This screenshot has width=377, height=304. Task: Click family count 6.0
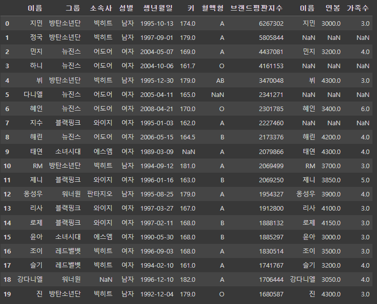pyautogui.click(x=365, y=109)
